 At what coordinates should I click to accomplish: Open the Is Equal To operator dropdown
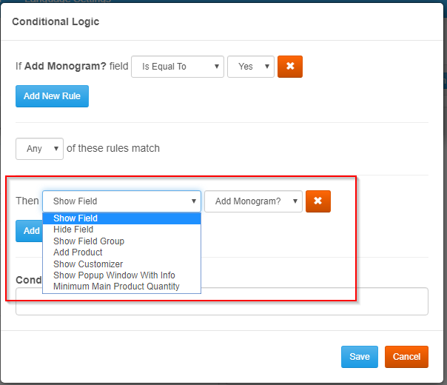click(178, 67)
